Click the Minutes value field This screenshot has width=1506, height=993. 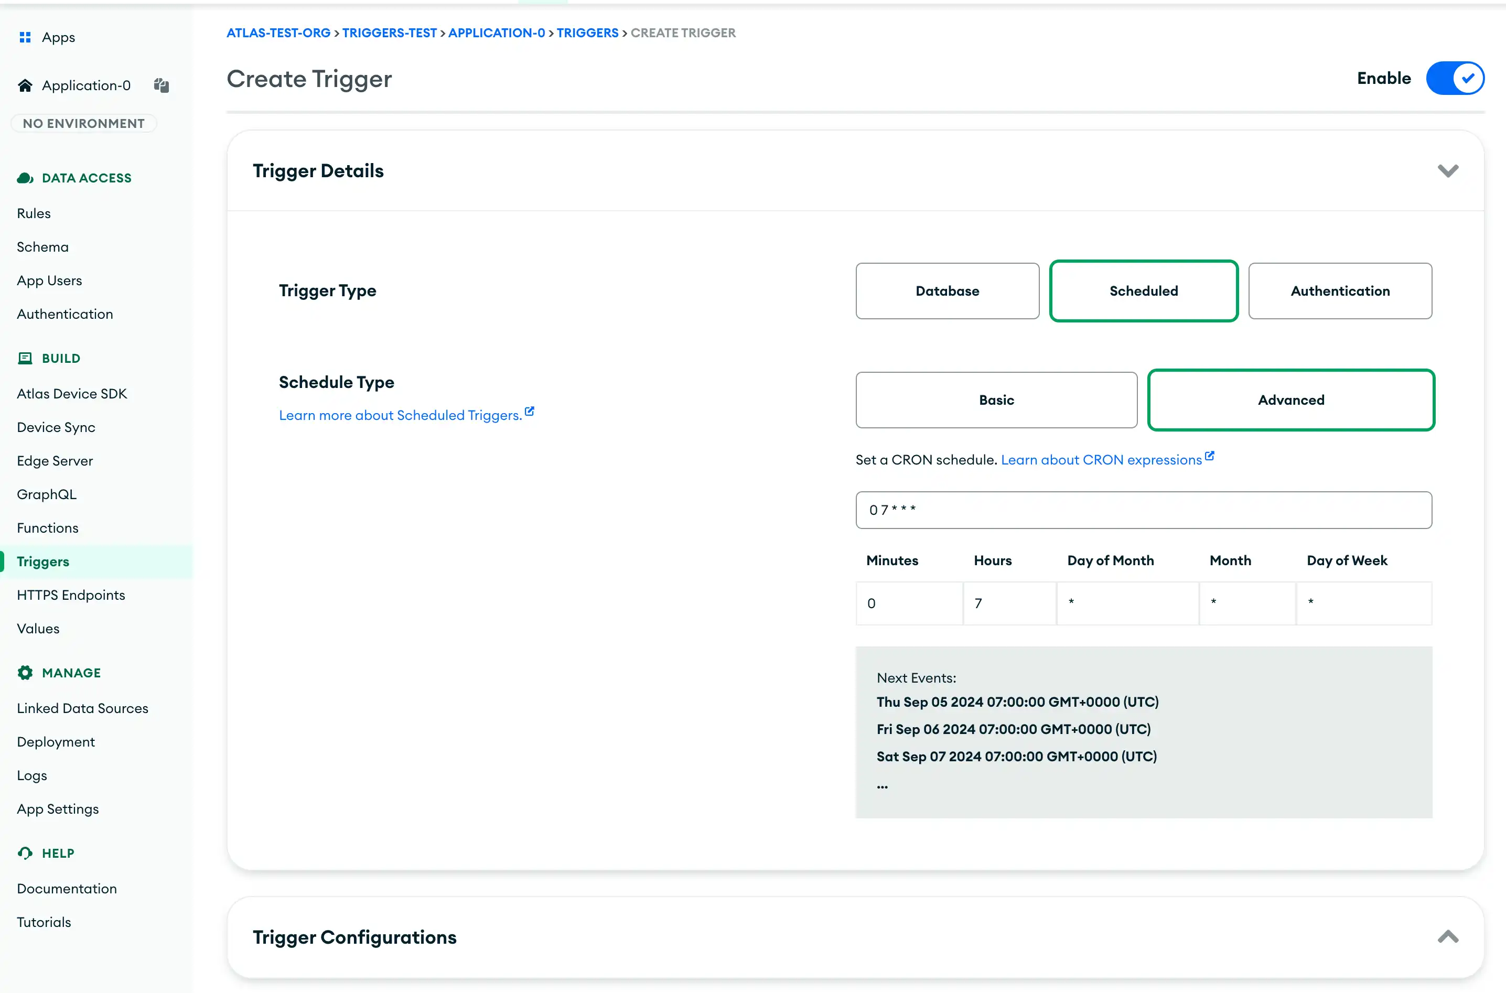tap(909, 603)
